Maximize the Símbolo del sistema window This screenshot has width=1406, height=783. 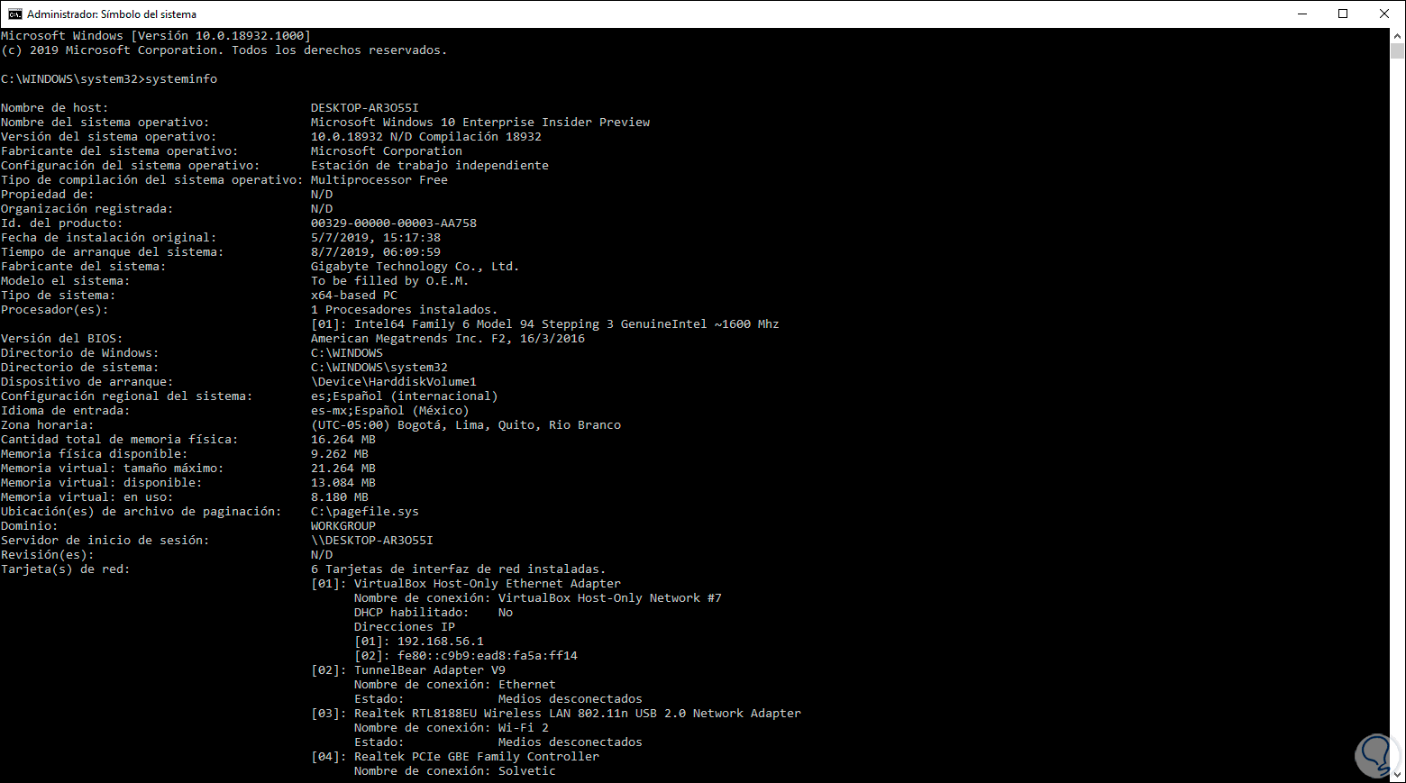[1343, 14]
